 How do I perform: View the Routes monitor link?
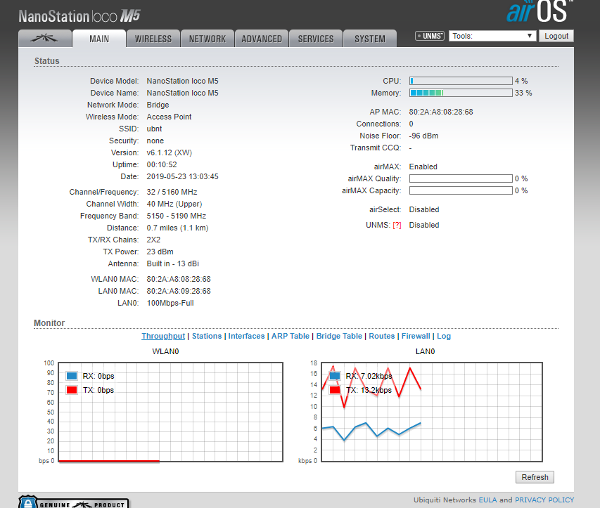[381, 336]
